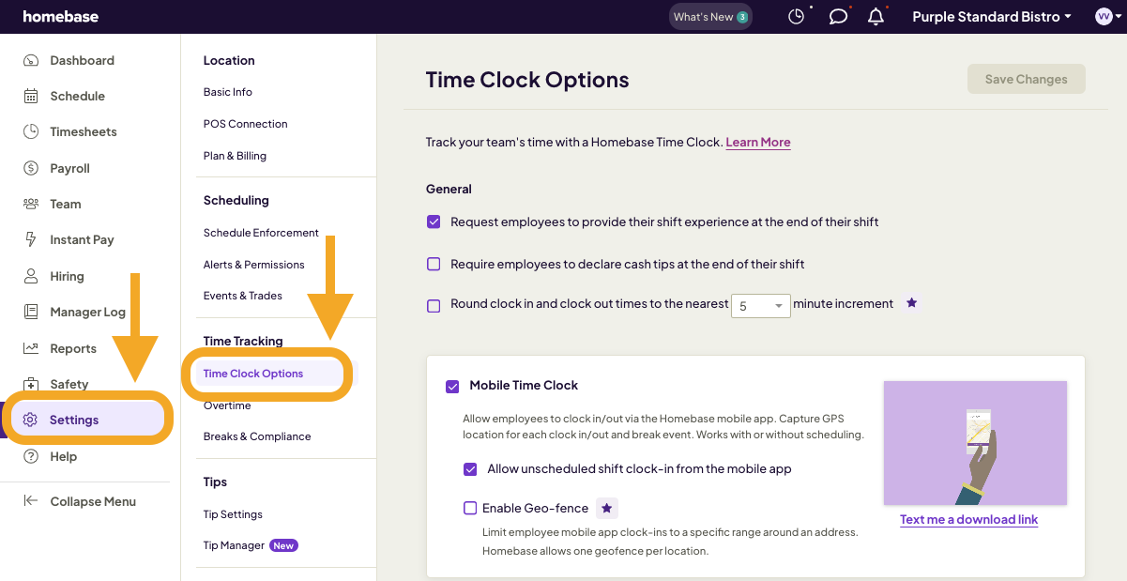Open Timesheets from the sidebar
The height and width of the screenshot is (581, 1127).
(82, 131)
